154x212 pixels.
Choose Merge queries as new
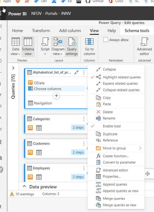point(116,205)
